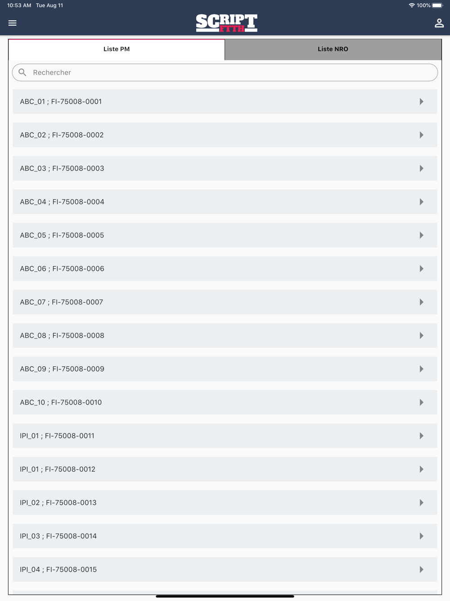Click the search magnifier icon

pos(22,73)
